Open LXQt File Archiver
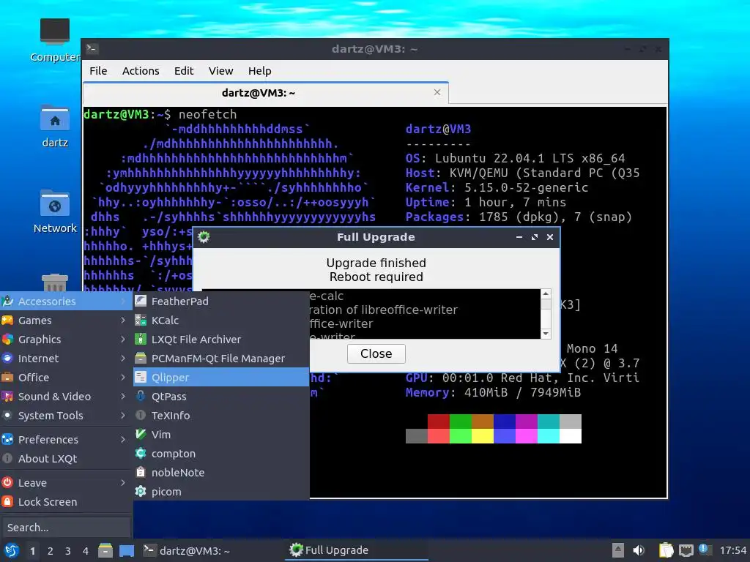This screenshot has width=750, height=562. pyautogui.click(x=221, y=340)
